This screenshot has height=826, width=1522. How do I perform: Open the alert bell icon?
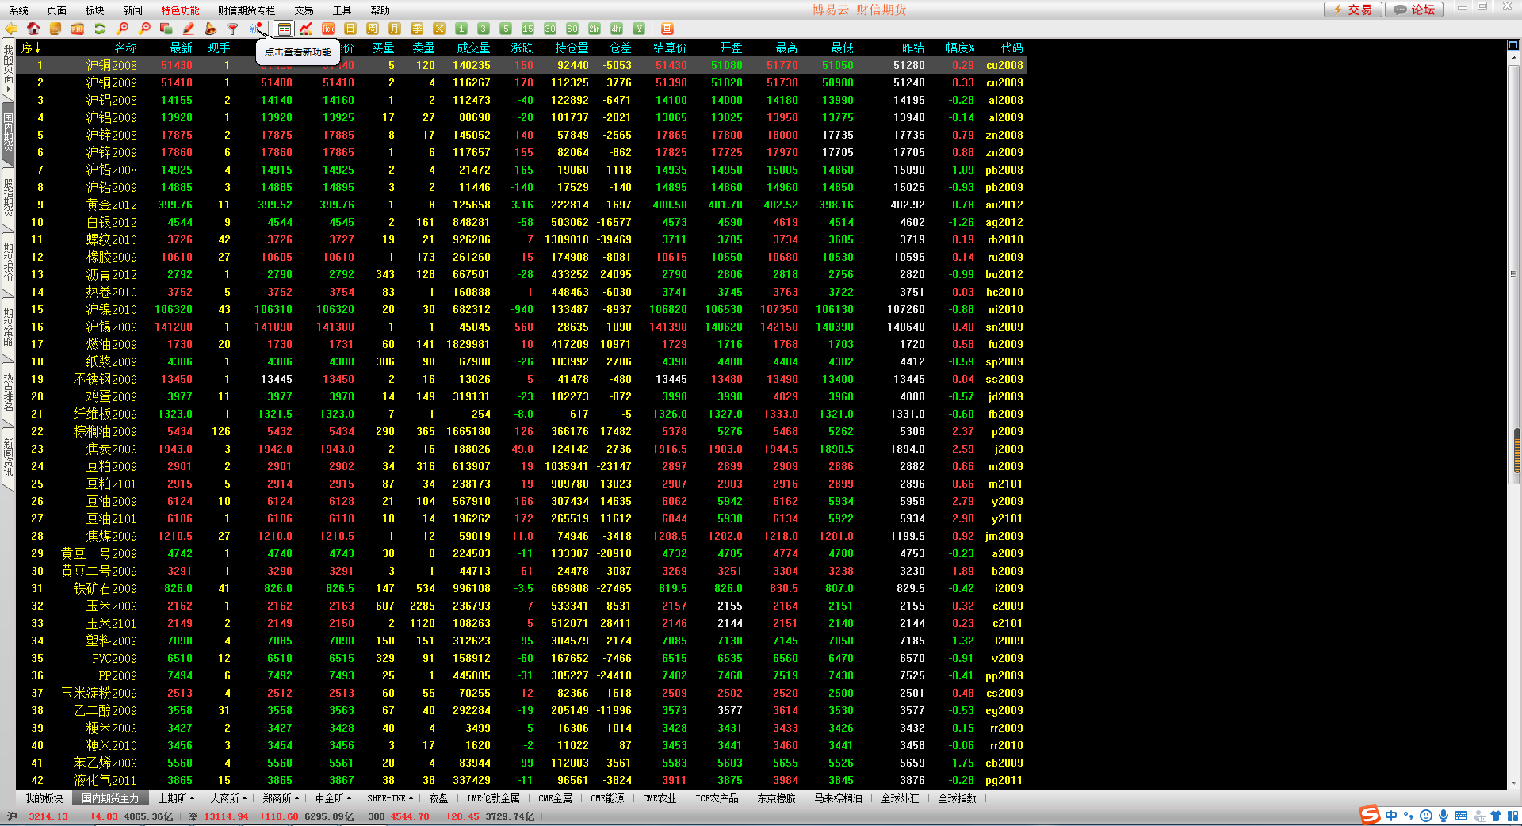click(211, 29)
